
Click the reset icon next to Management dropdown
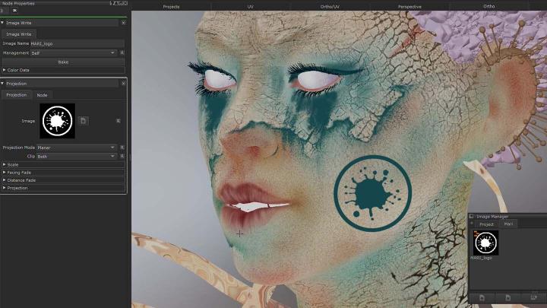[x=122, y=52]
